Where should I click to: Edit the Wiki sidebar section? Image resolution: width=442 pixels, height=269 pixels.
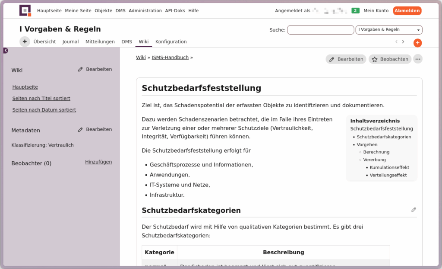click(95, 69)
